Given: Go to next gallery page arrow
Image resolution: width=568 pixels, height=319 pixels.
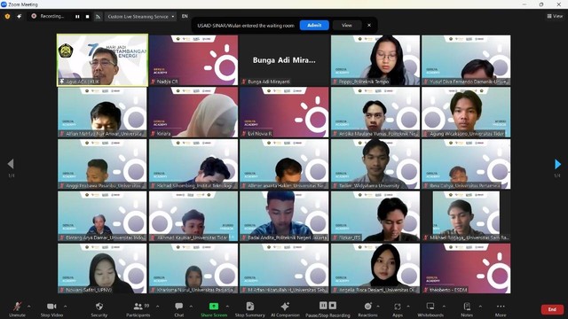Looking at the screenshot, I should click(x=557, y=164).
